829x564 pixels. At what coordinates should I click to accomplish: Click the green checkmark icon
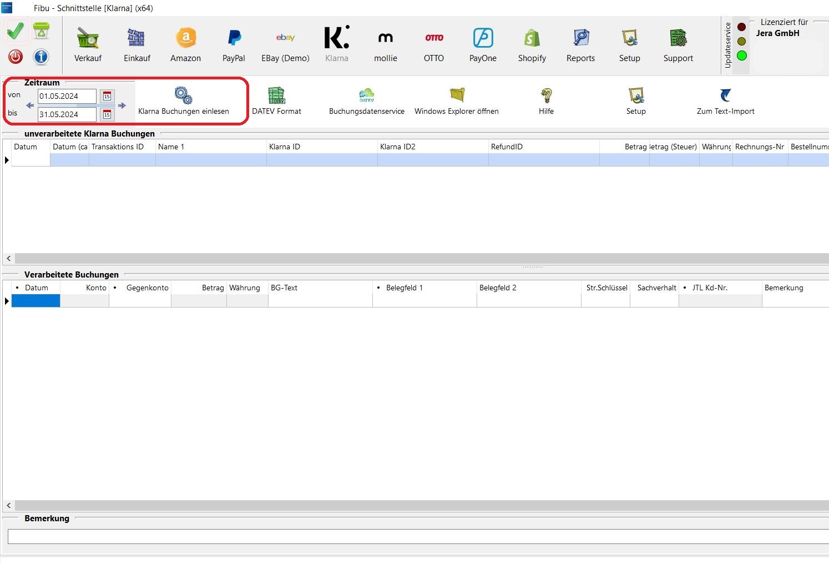(16, 32)
